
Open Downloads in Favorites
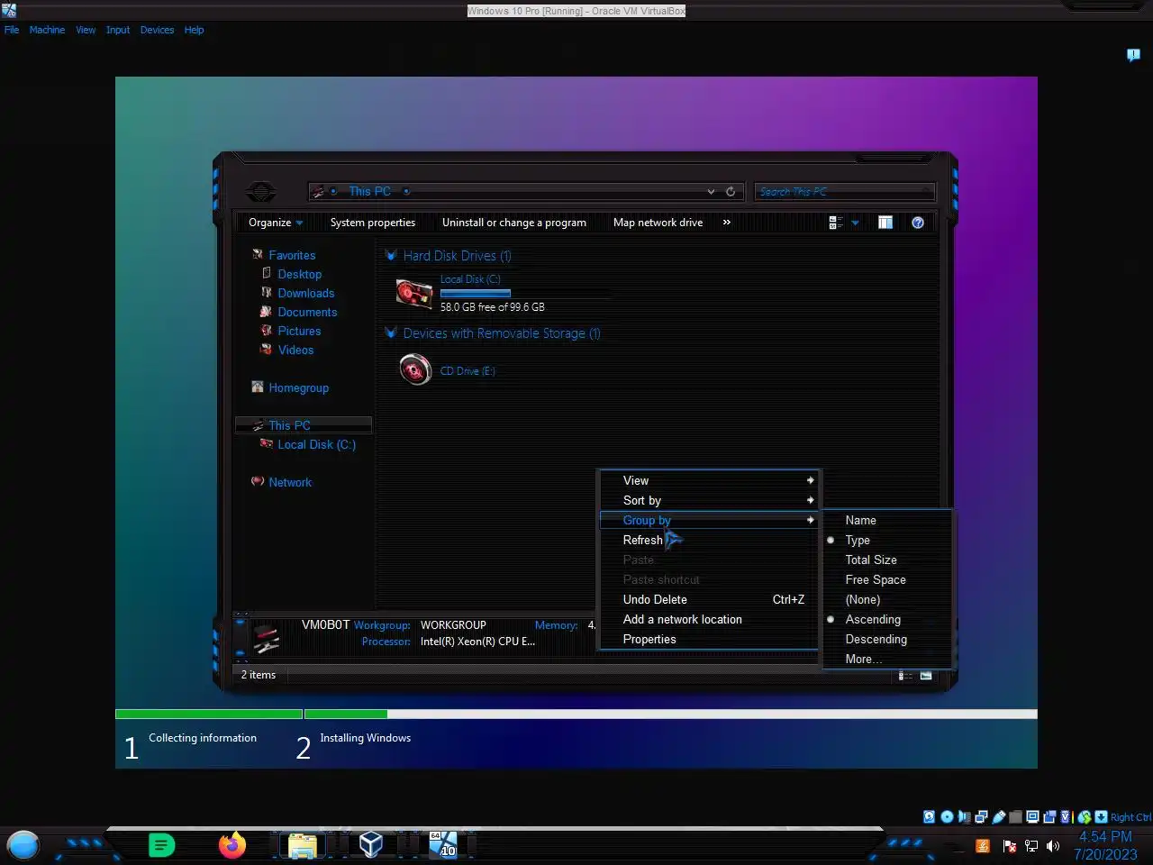pyautogui.click(x=306, y=293)
